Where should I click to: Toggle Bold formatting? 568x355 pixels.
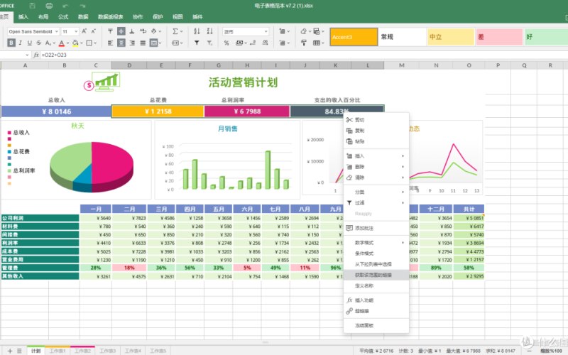[11, 43]
